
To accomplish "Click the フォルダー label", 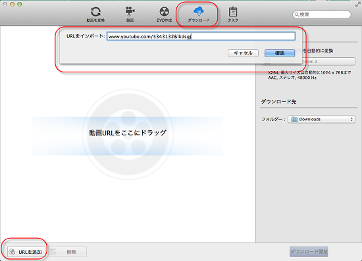I will click(x=273, y=119).
